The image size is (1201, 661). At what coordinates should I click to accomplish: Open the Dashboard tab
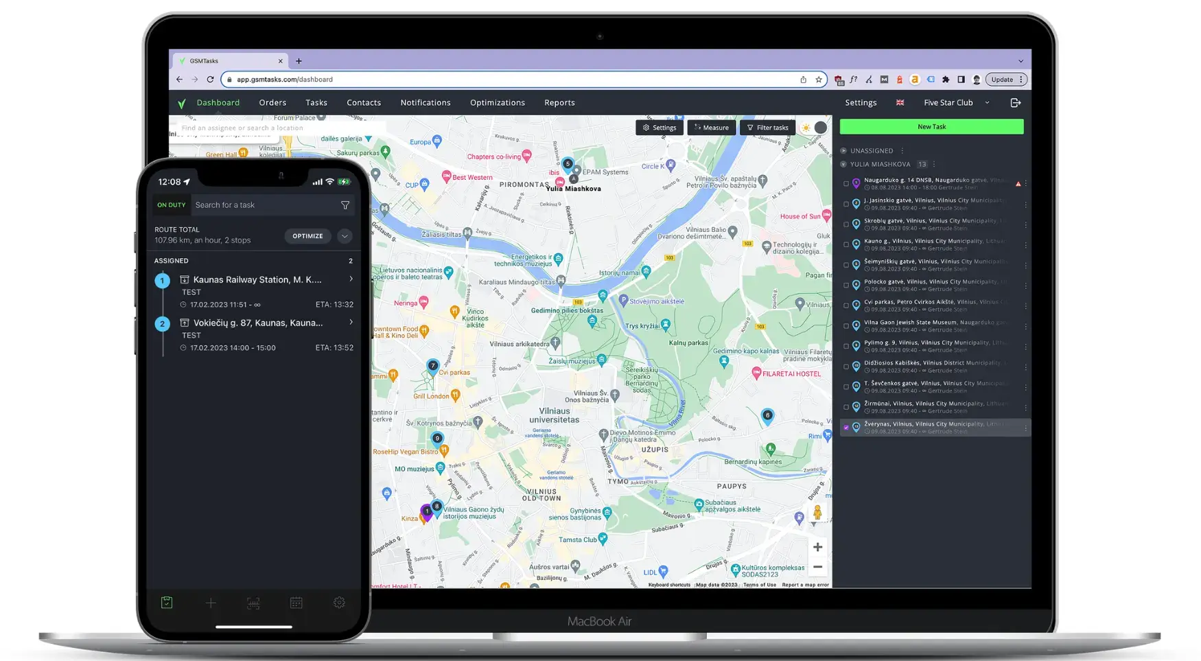point(218,103)
